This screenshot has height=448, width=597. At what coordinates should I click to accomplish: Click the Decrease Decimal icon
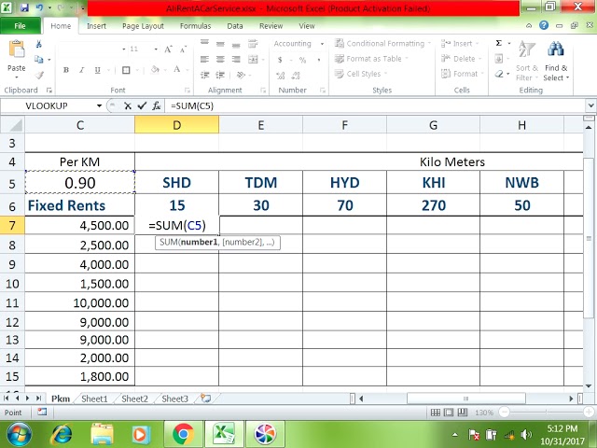click(296, 76)
